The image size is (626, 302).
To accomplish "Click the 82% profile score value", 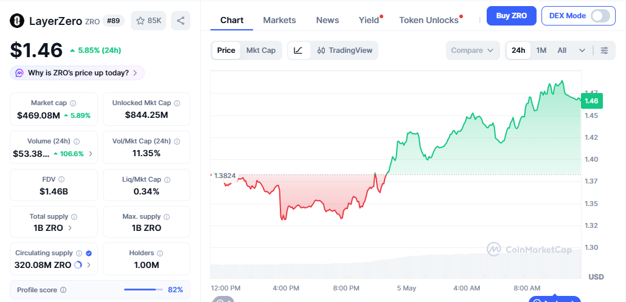I will (x=175, y=290).
